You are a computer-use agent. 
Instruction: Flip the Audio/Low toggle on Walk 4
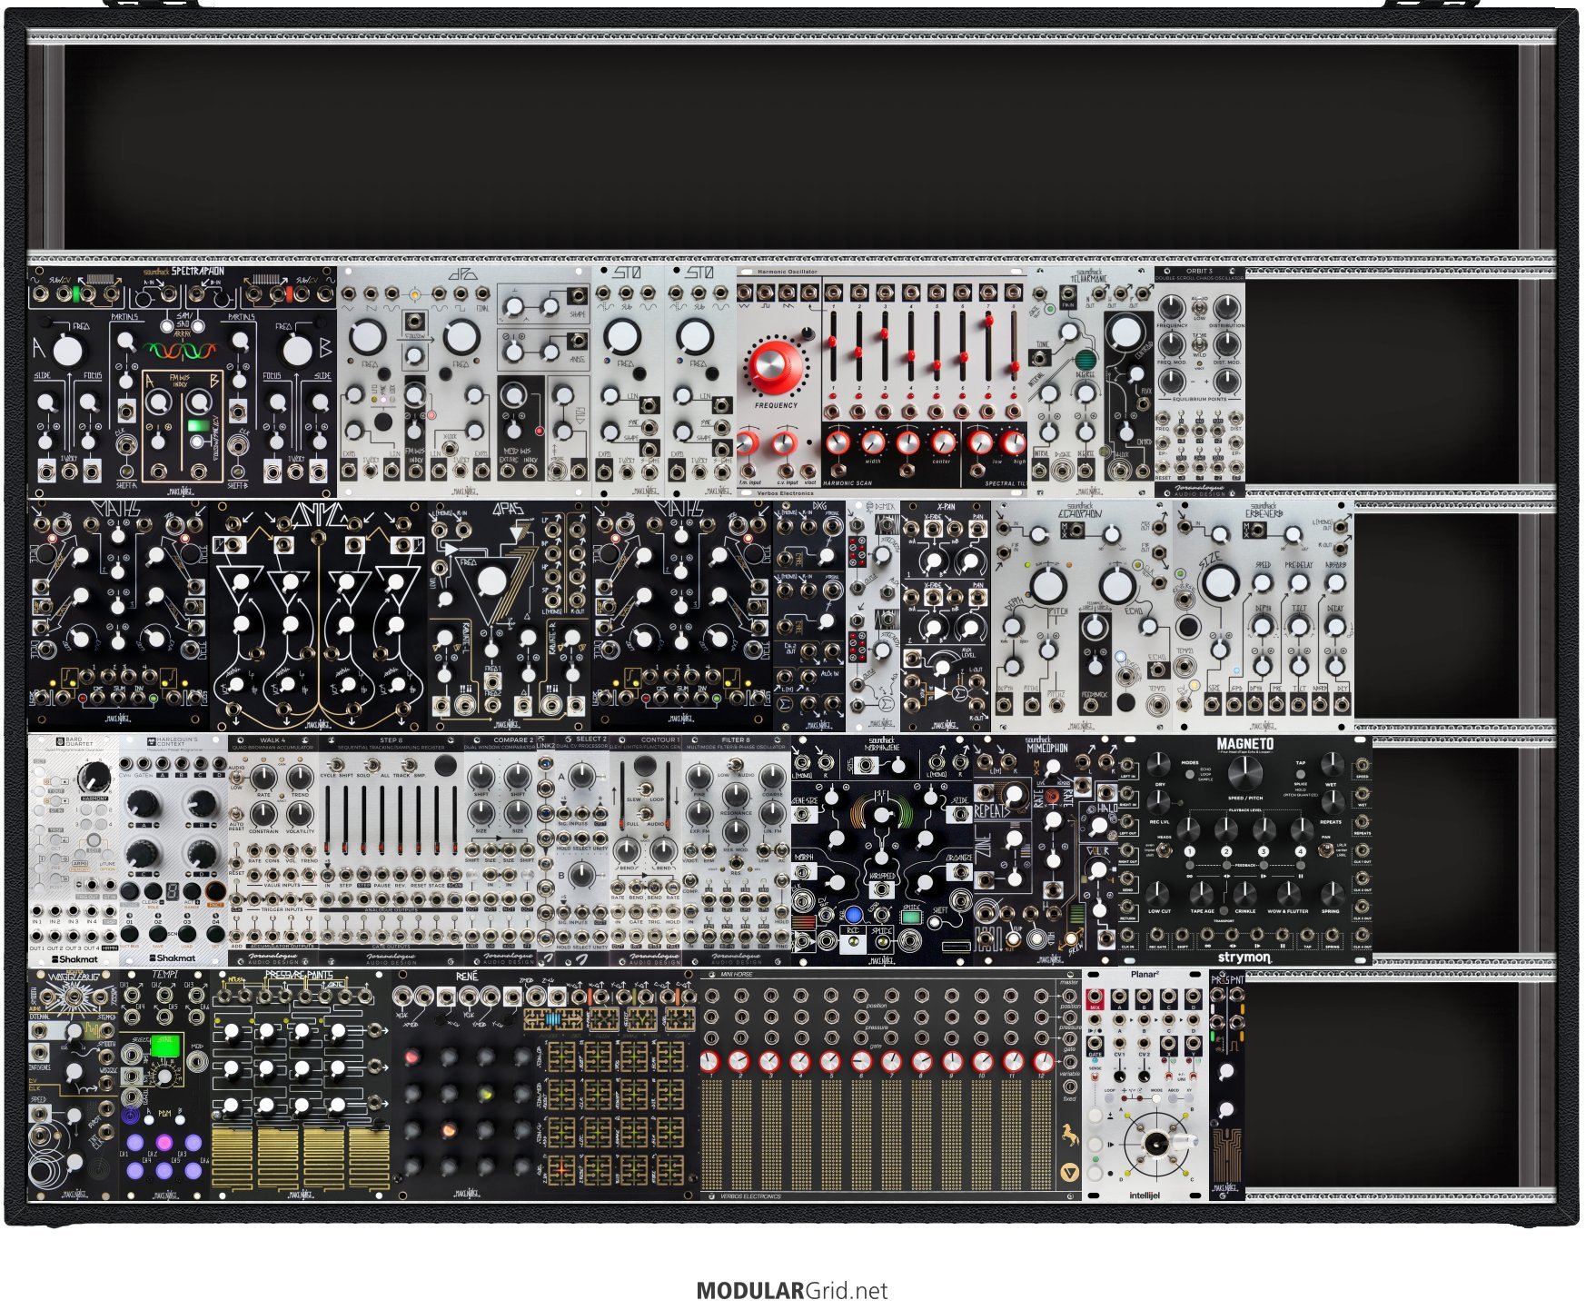click(238, 779)
